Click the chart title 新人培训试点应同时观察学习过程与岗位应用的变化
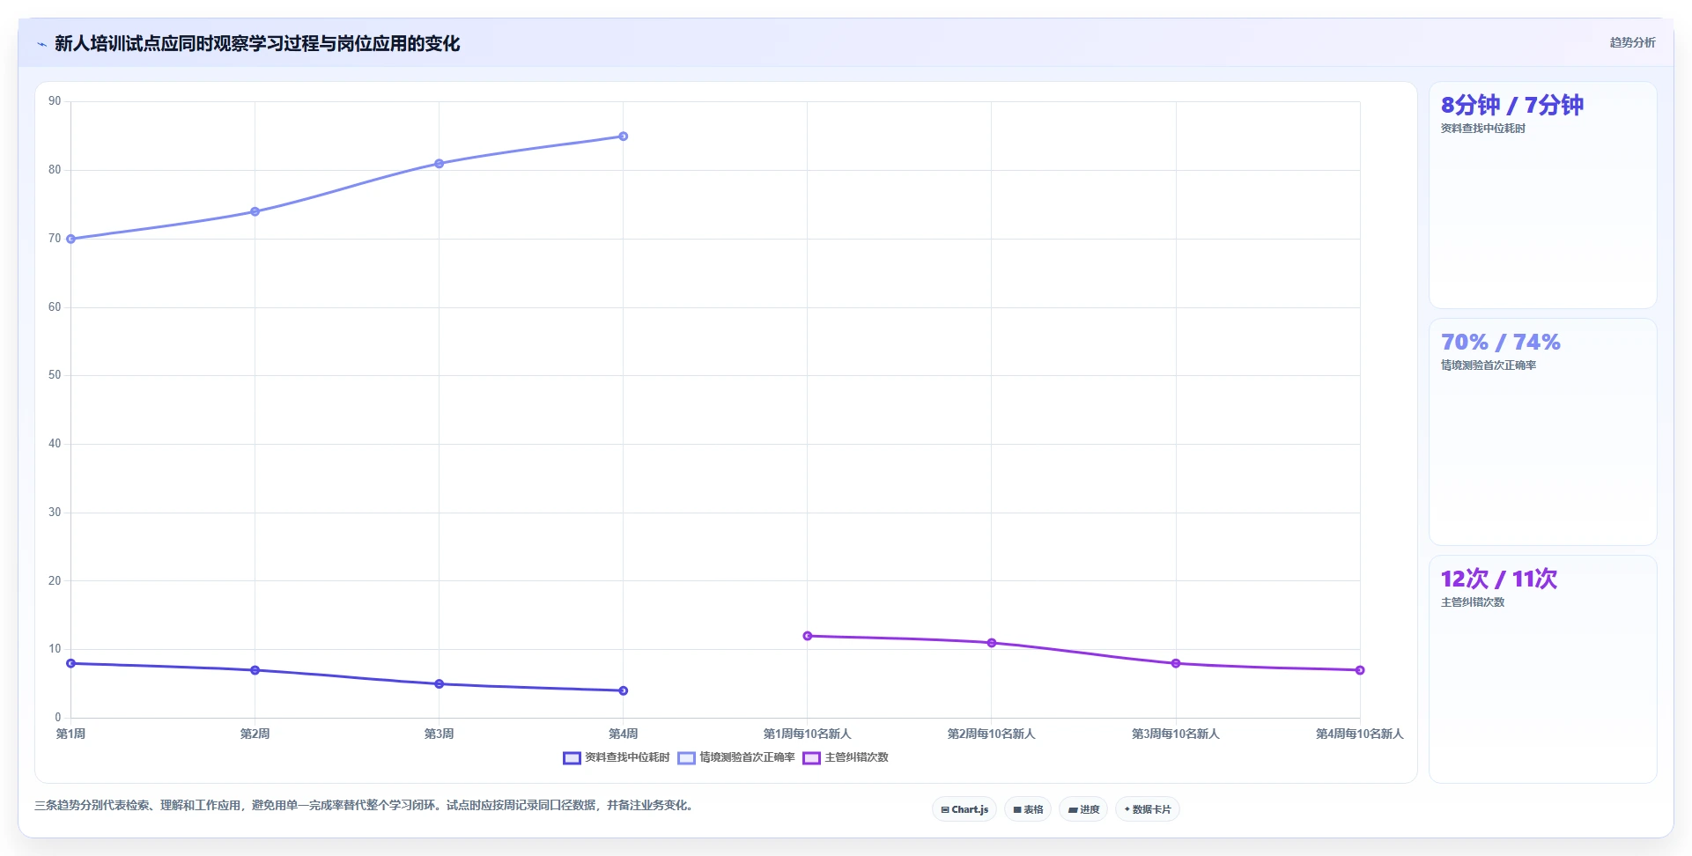The height and width of the screenshot is (856, 1692). (257, 44)
